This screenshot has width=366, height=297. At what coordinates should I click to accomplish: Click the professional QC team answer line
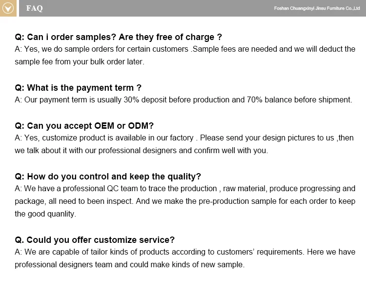pos(185,189)
